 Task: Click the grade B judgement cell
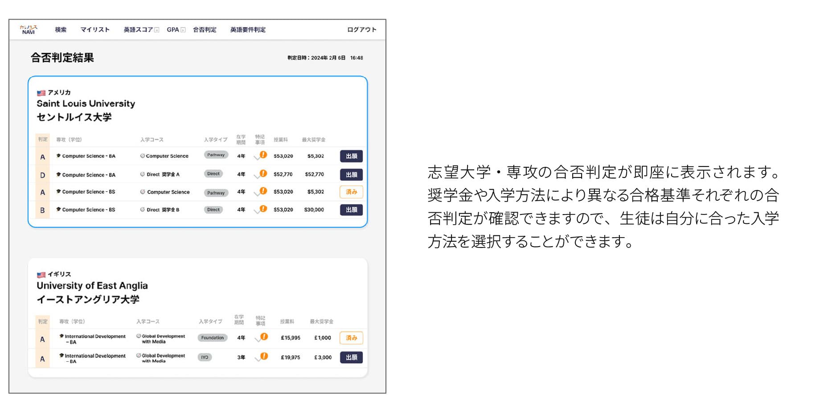coord(43,210)
